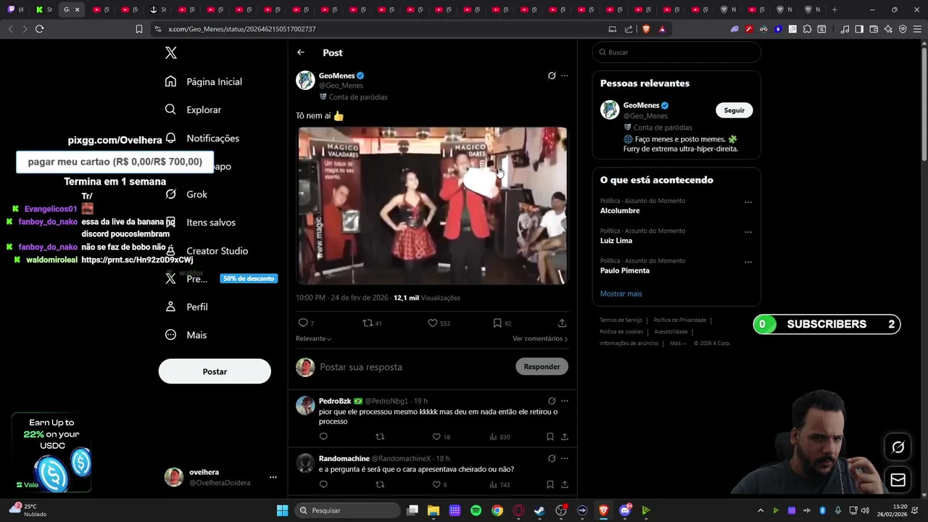Open Brave Rewards triangle icon
928x522 pixels.
662,29
